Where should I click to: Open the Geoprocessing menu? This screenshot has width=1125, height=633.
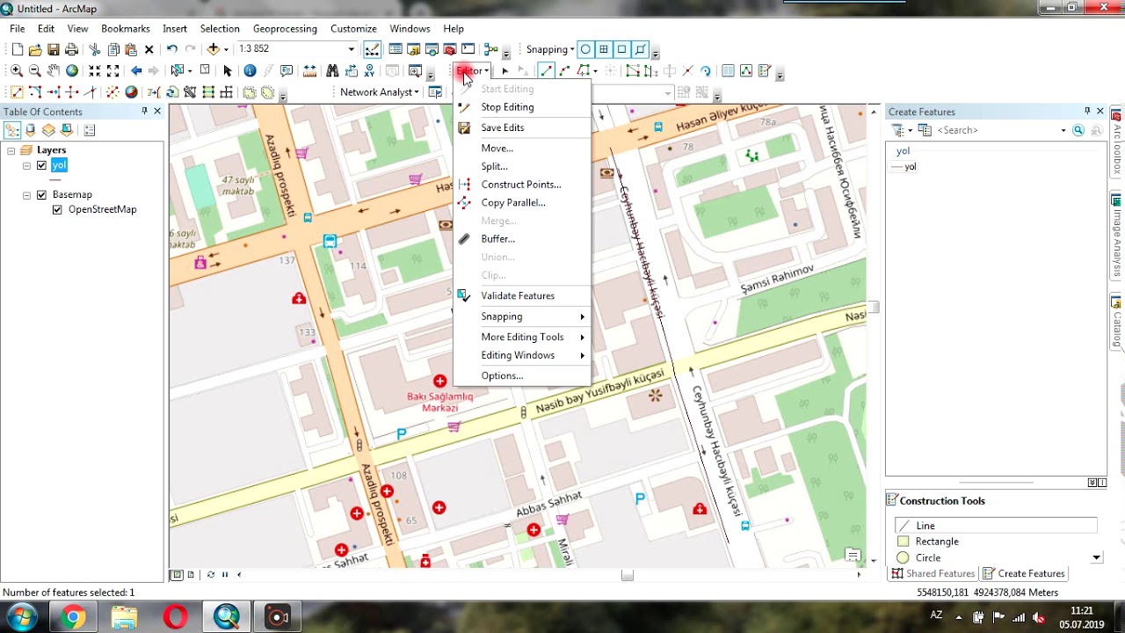[x=285, y=28]
